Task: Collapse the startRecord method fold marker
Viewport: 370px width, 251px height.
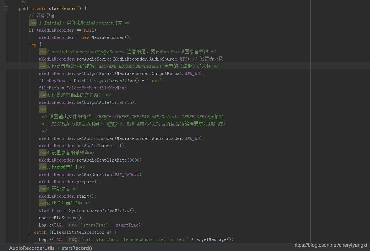Action: pyautogui.click(x=6, y=8)
